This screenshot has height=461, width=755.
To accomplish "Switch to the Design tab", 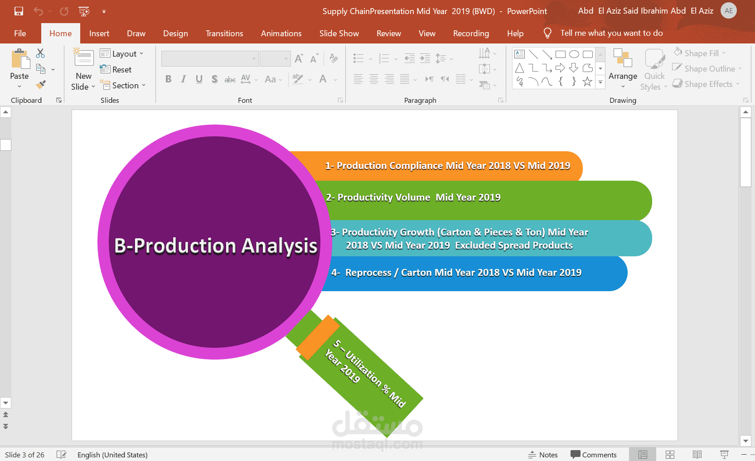I will [175, 34].
